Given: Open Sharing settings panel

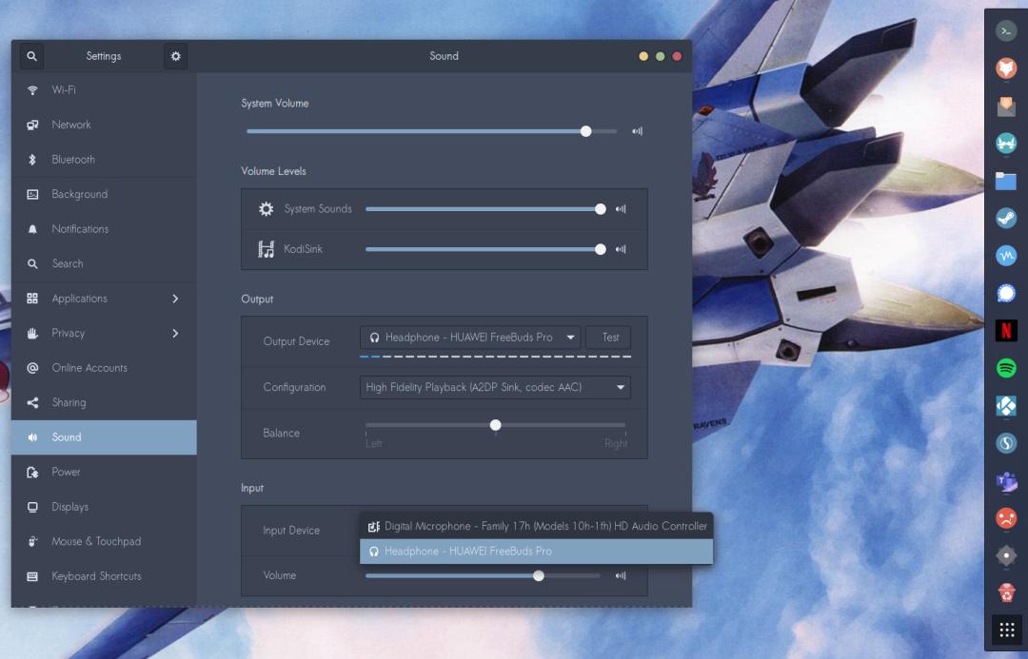Looking at the screenshot, I should (x=104, y=402).
